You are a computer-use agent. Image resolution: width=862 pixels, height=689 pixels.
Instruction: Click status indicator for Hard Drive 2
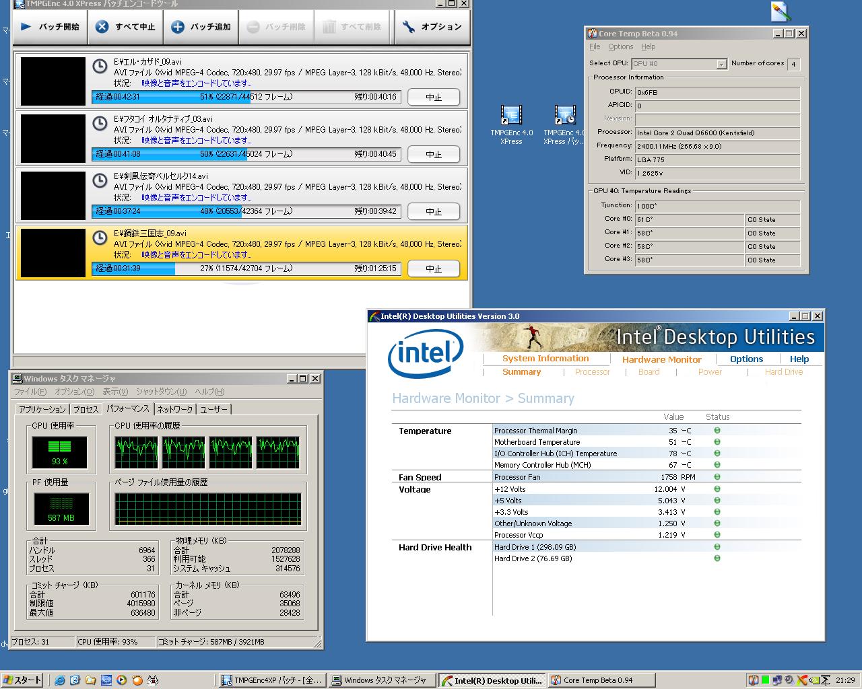point(717,558)
